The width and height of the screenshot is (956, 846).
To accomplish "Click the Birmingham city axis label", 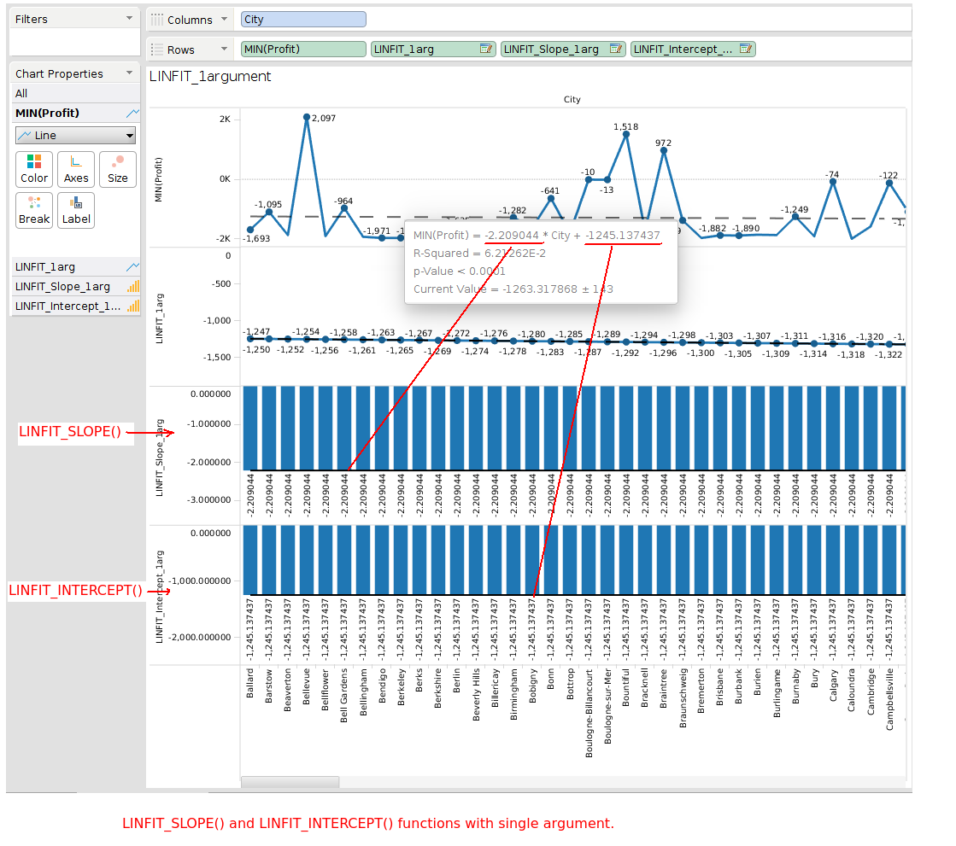I will [514, 694].
